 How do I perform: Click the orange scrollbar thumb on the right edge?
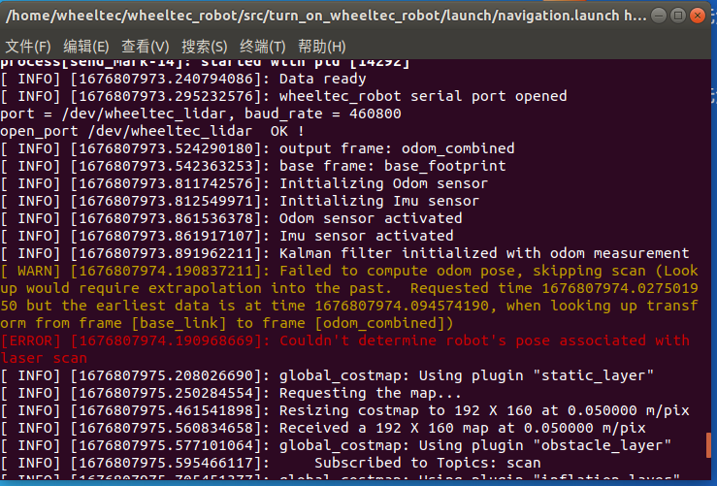click(x=708, y=445)
